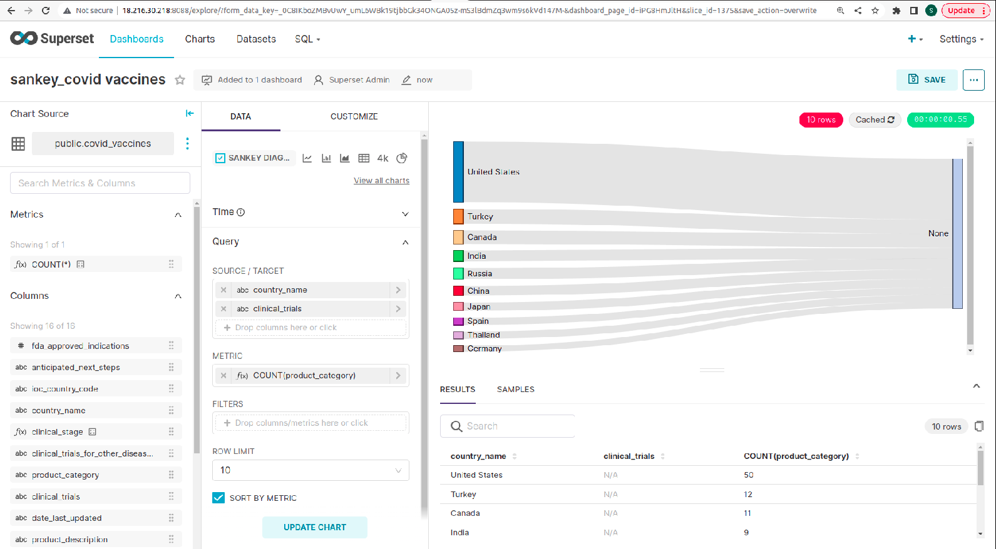Select the area chart type icon

(x=344, y=158)
